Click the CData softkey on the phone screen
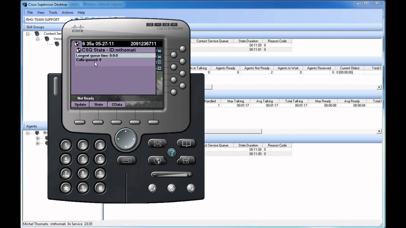 [117, 104]
